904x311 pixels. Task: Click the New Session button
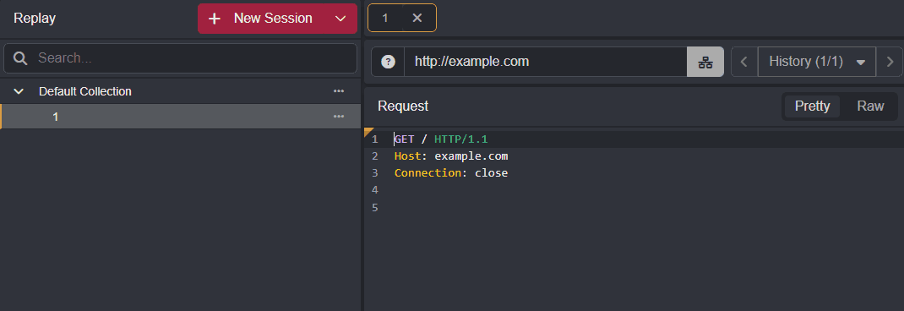[x=263, y=19]
